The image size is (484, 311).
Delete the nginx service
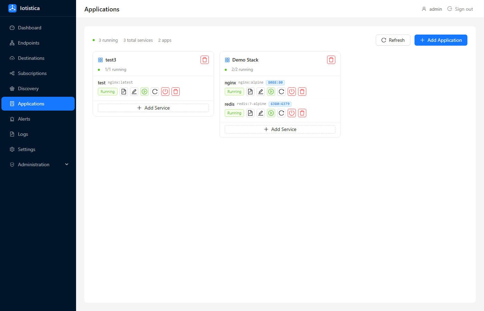[x=302, y=92]
